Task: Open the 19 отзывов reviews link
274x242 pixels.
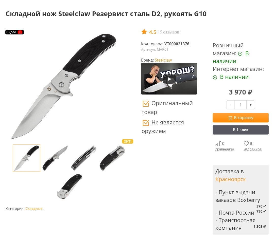Action: tap(168, 32)
